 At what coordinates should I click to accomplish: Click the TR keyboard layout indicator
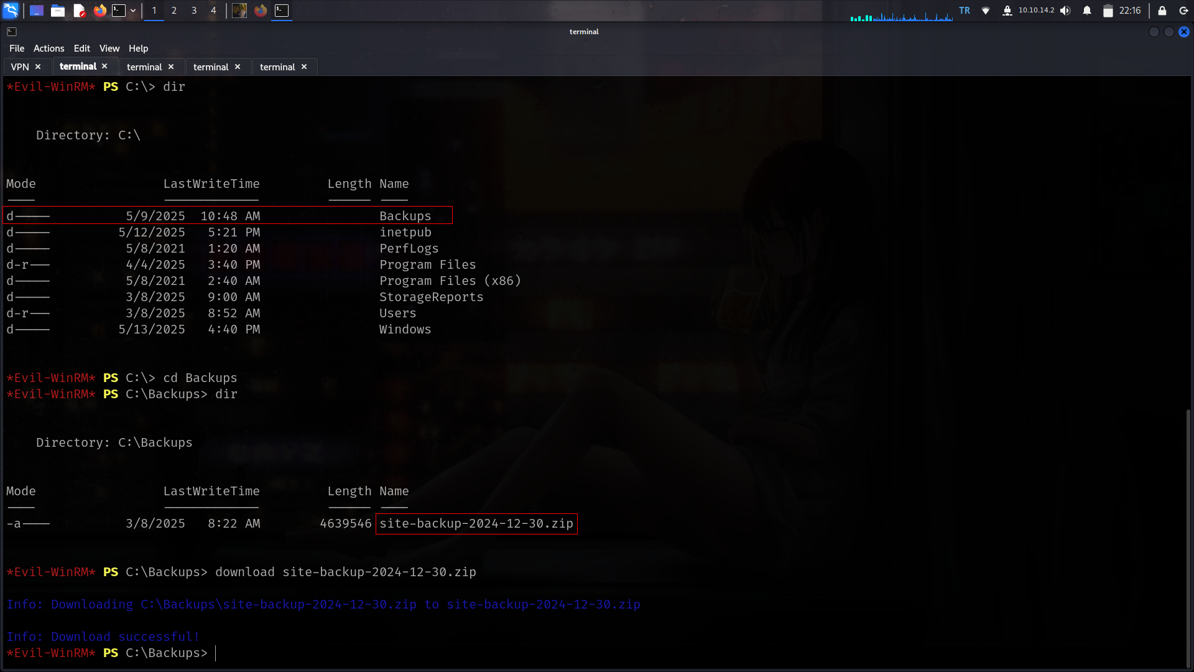(965, 11)
